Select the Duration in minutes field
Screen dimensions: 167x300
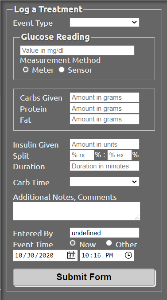point(105,166)
